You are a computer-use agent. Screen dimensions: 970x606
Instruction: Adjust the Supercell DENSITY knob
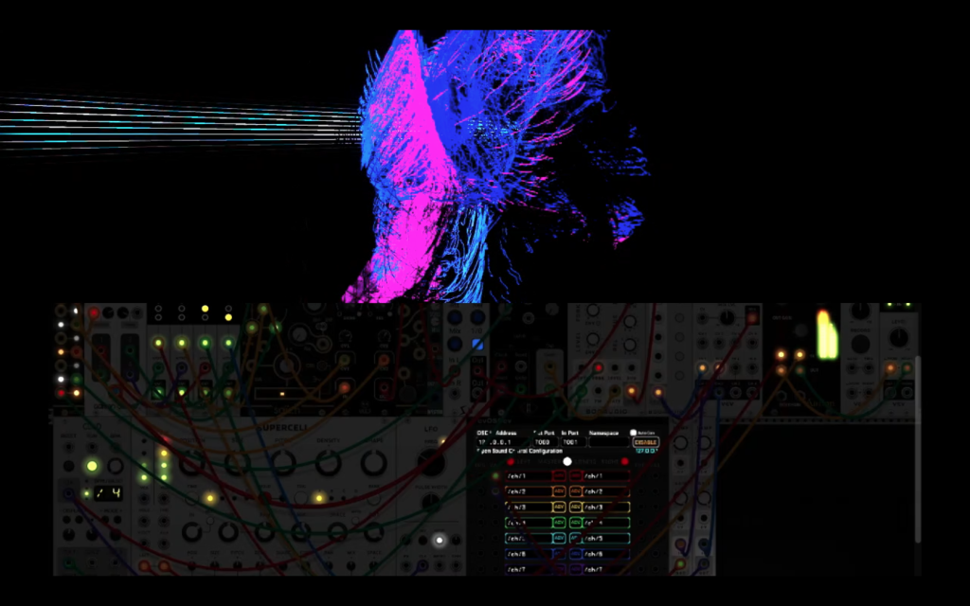tap(328, 462)
